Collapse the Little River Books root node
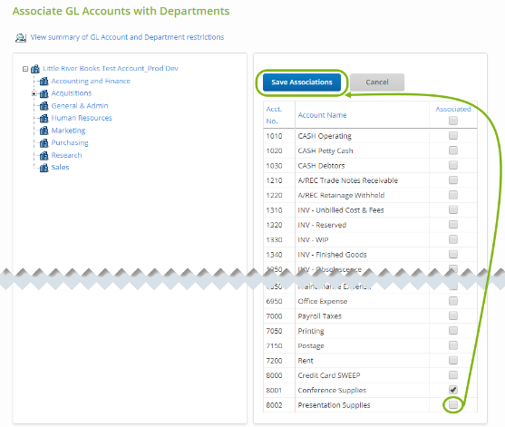 click(x=25, y=69)
